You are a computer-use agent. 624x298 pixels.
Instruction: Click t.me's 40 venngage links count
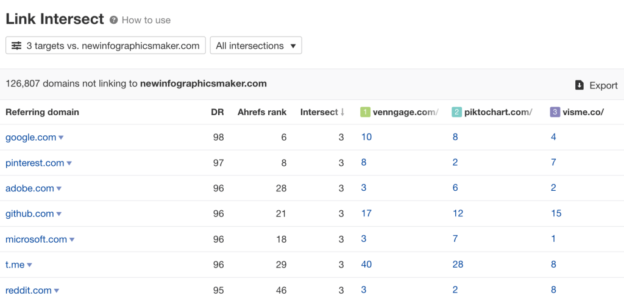pos(366,264)
